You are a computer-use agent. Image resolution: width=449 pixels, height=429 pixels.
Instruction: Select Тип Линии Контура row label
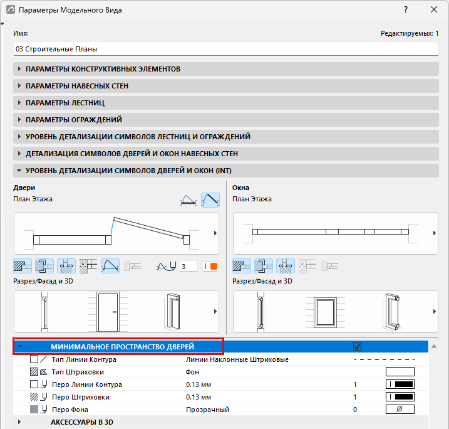(x=84, y=359)
